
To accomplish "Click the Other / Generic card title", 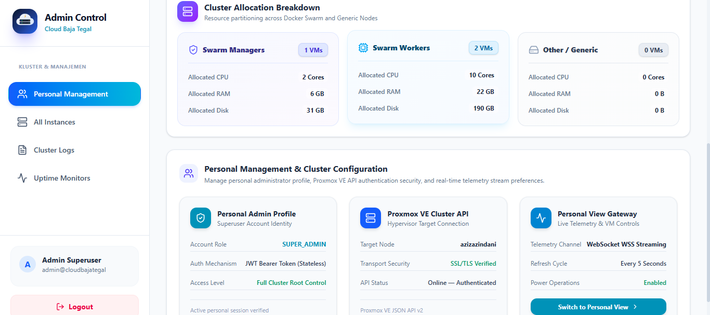I will tap(570, 50).
